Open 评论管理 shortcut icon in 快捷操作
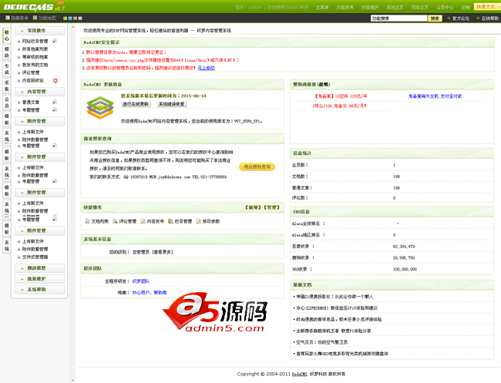Screen dimensions: 501x383 pyautogui.click(x=115, y=221)
